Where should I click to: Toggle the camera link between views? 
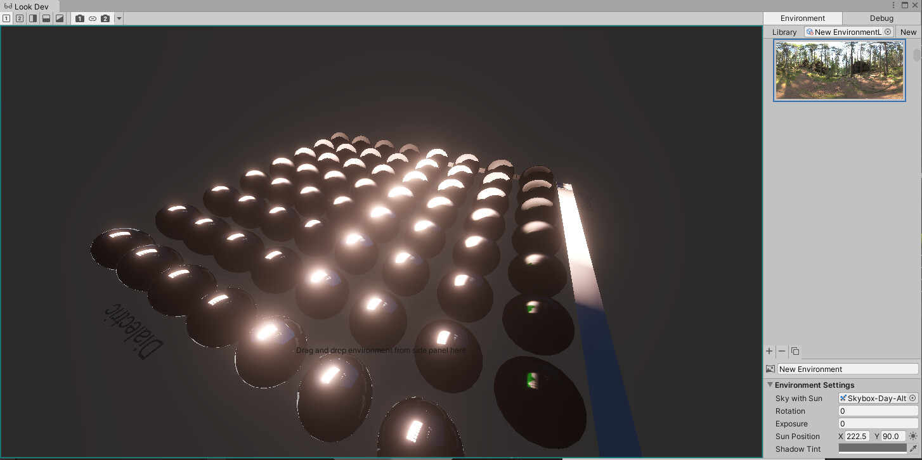pos(92,18)
